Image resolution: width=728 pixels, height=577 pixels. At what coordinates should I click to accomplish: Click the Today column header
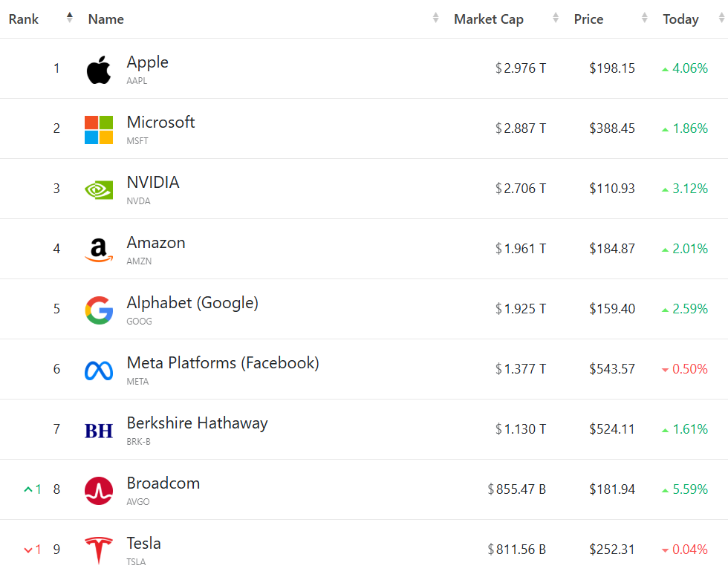680,19
